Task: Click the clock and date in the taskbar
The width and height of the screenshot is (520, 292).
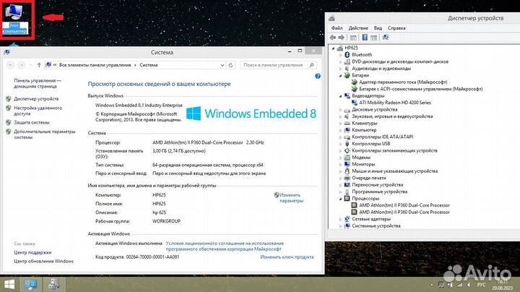Action: pos(502,285)
